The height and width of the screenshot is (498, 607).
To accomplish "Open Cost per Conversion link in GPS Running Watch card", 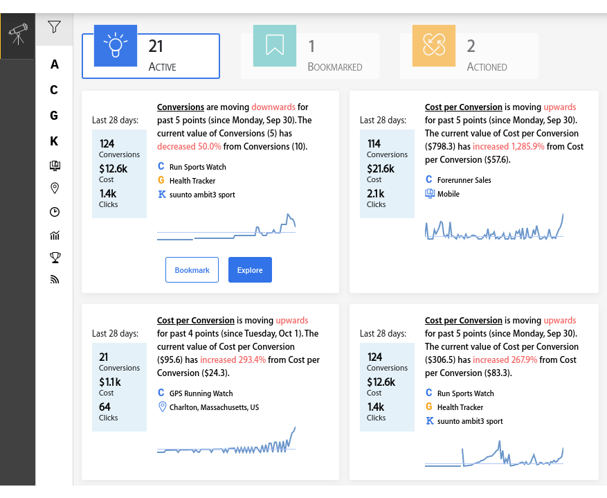I will [195, 320].
